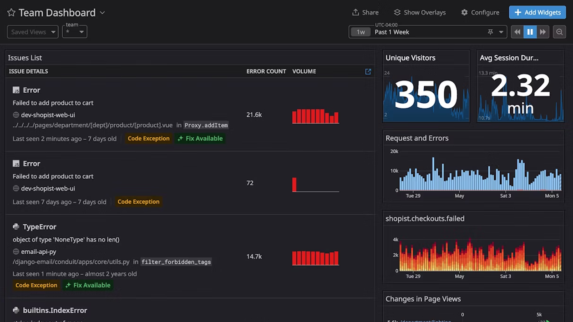Click the Add Widgets button
Viewport: 573px width, 322px height.
(537, 12)
